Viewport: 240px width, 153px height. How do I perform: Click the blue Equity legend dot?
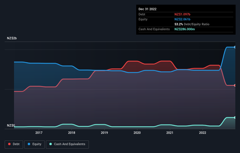(29, 144)
